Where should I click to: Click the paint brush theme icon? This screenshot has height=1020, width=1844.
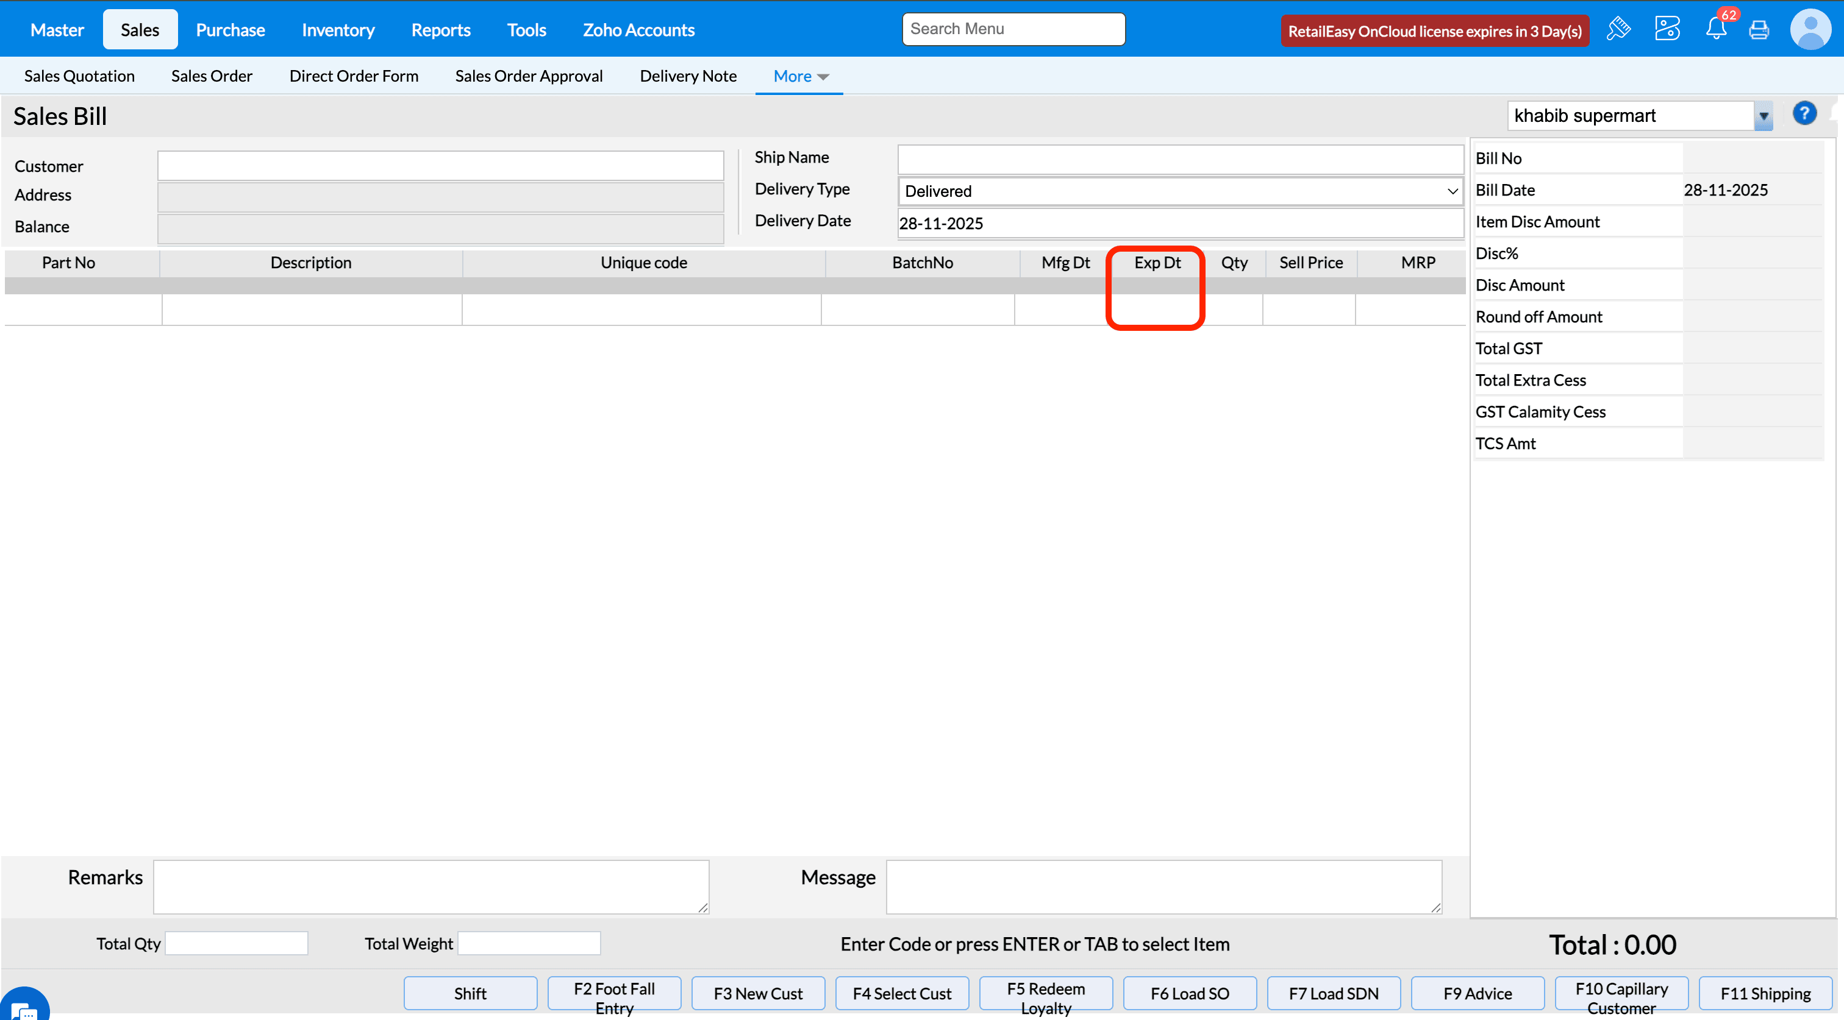[1618, 29]
